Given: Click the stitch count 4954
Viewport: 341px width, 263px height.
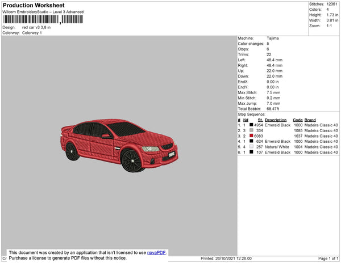Looking at the screenshot, I should coord(259,125).
